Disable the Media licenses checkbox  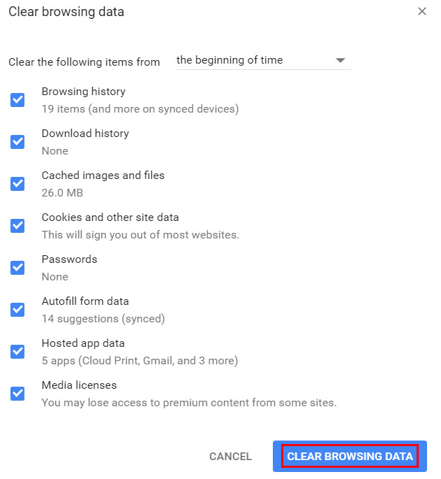pyautogui.click(x=17, y=394)
